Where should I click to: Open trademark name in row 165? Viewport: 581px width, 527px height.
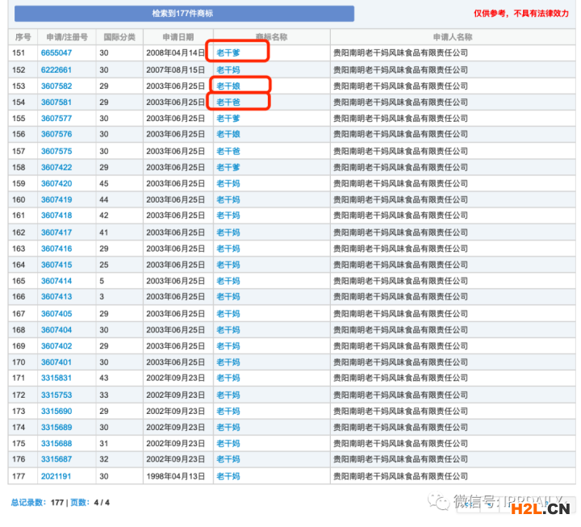point(228,281)
